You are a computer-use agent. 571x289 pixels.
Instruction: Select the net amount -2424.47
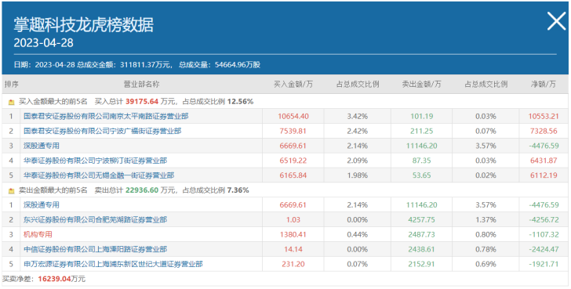(544, 249)
